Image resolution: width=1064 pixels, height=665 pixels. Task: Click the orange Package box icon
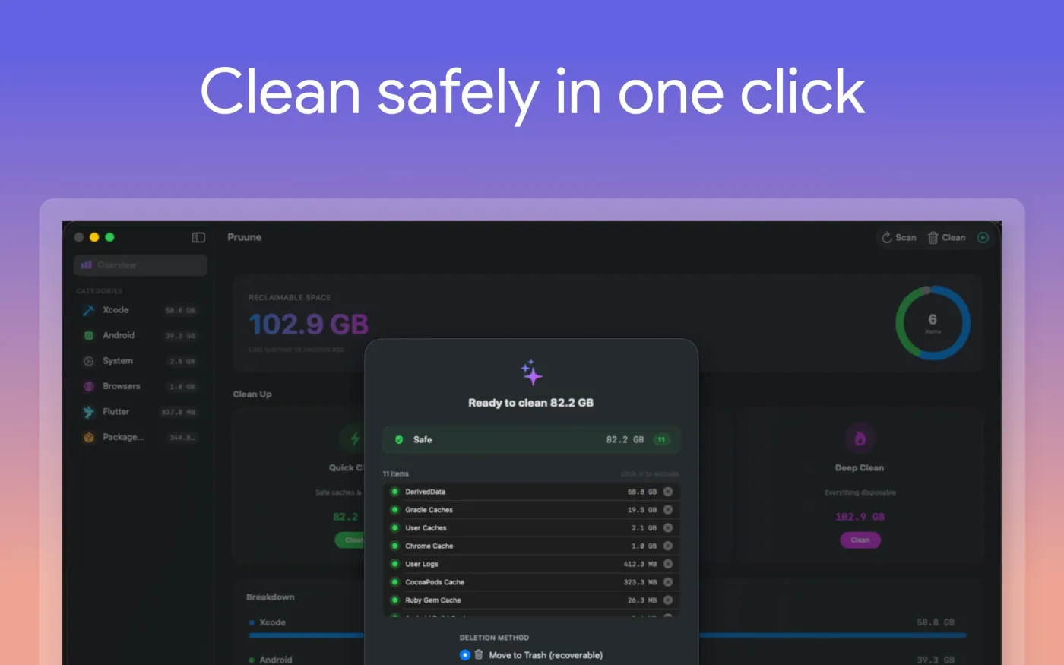click(88, 437)
